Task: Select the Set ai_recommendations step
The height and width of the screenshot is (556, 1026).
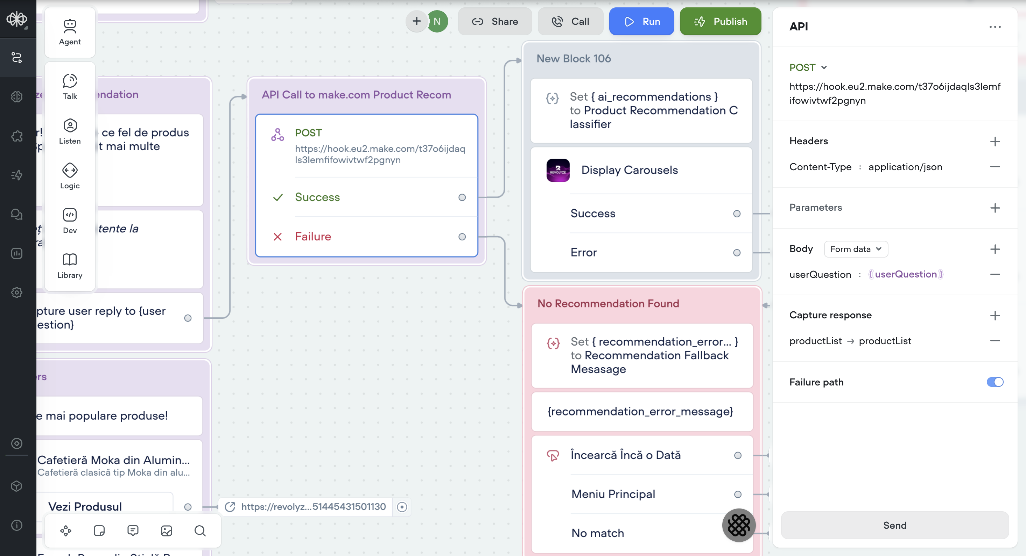Action: 641,110
